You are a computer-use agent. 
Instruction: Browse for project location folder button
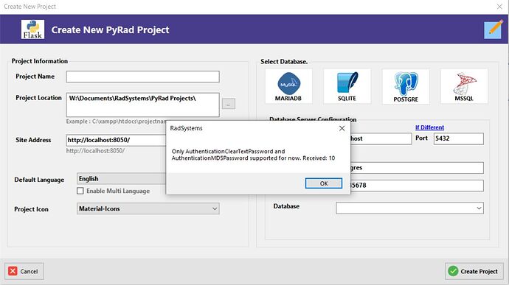(229, 104)
